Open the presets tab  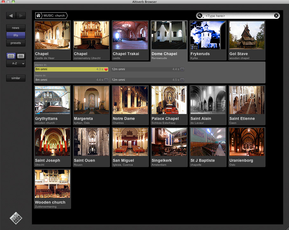click(x=16, y=43)
